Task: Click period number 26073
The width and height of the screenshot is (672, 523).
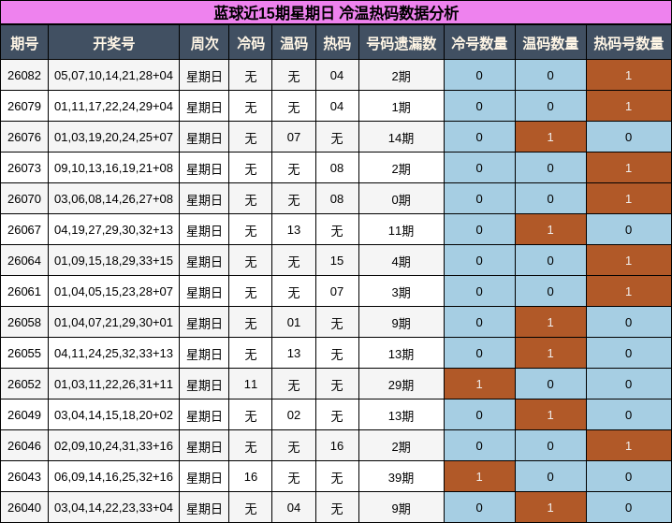Action: (24, 167)
